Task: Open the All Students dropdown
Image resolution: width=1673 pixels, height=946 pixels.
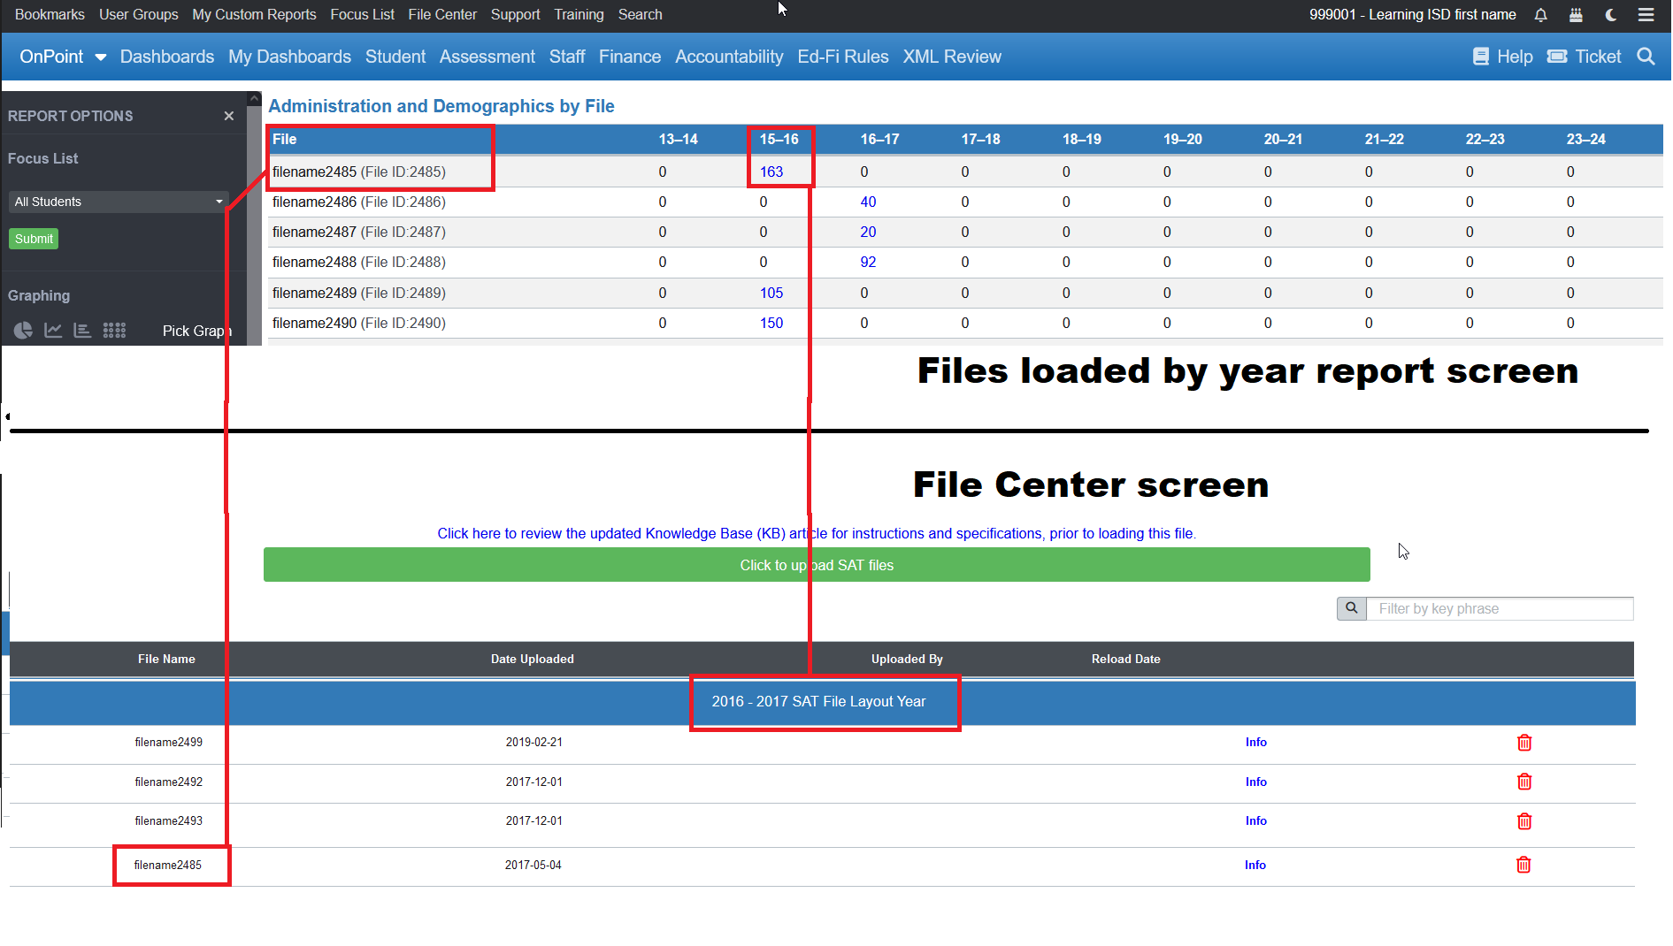Action: (x=118, y=202)
